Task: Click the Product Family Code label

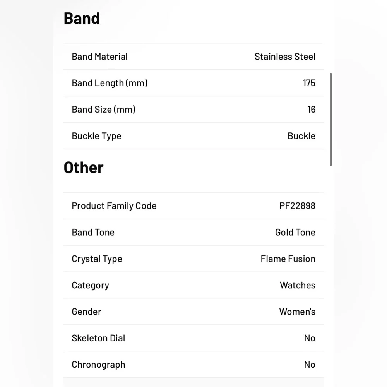Action: tap(114, 206)
